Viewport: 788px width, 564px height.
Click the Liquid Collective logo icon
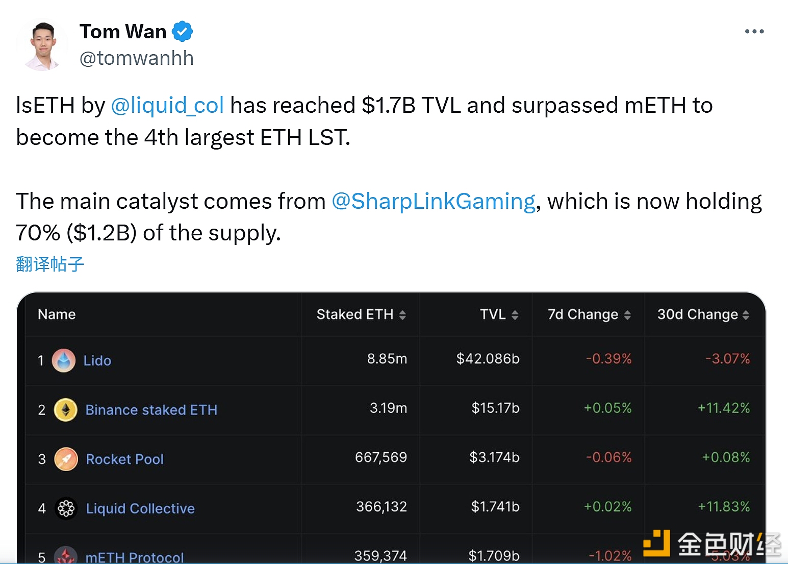point(66,508)
